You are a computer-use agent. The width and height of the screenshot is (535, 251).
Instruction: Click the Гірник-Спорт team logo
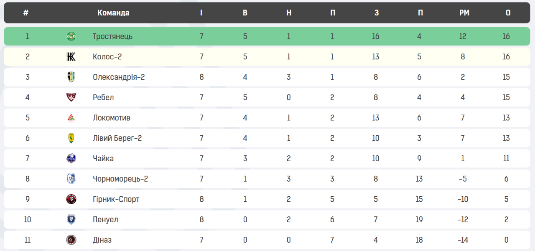click(x=71, y=199)
